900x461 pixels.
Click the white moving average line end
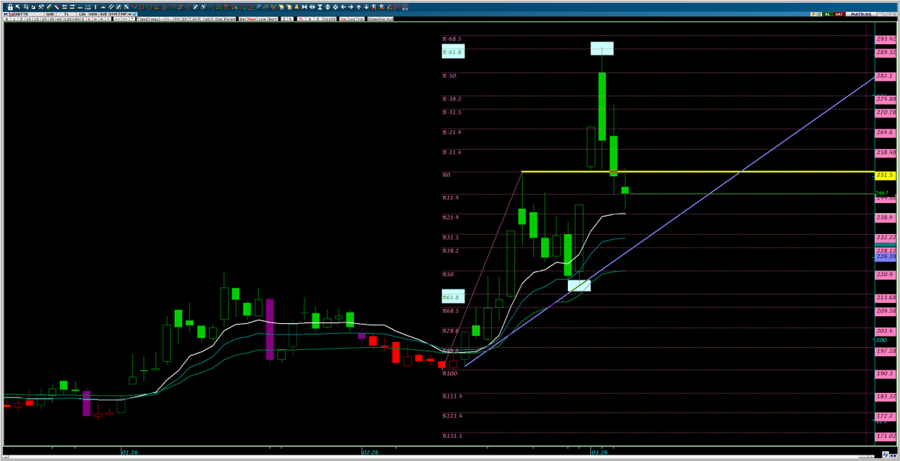pyautogui.click(x=624, y=214)
